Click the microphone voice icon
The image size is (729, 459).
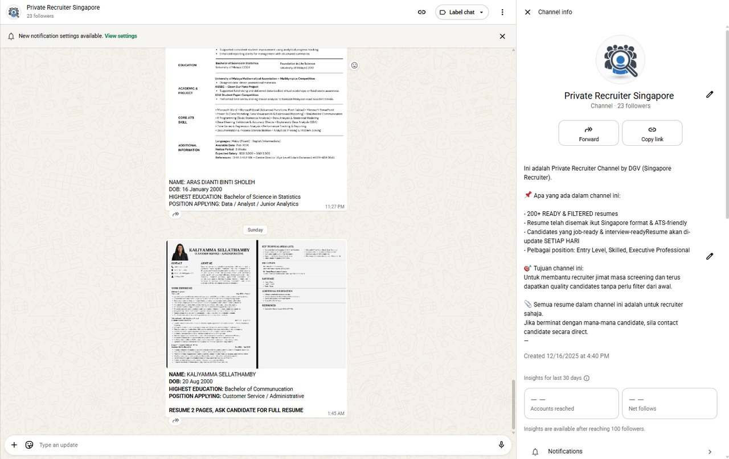pyautogui.click(x=501, y=445)
